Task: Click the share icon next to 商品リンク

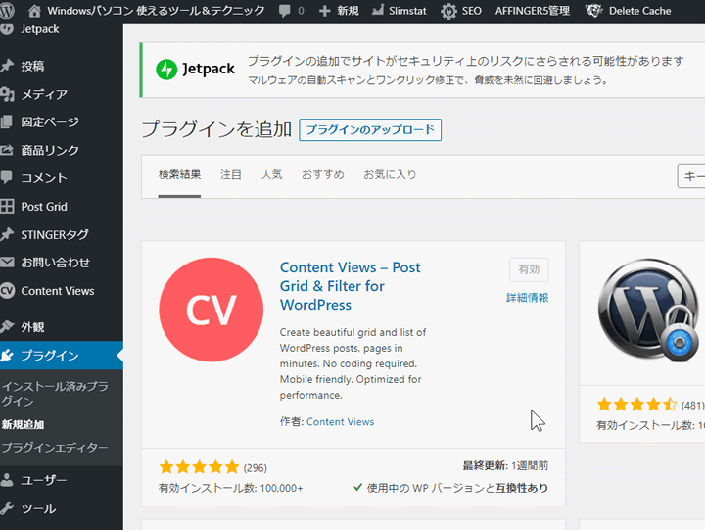Action: 6,150
